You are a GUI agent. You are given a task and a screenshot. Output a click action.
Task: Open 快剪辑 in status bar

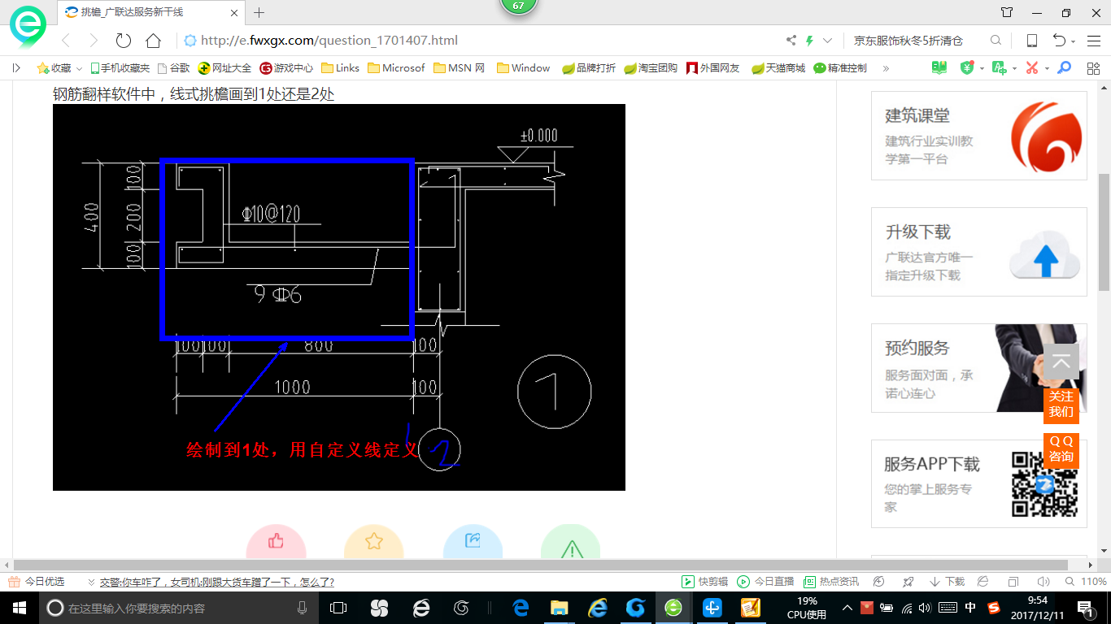pos(704,582)
